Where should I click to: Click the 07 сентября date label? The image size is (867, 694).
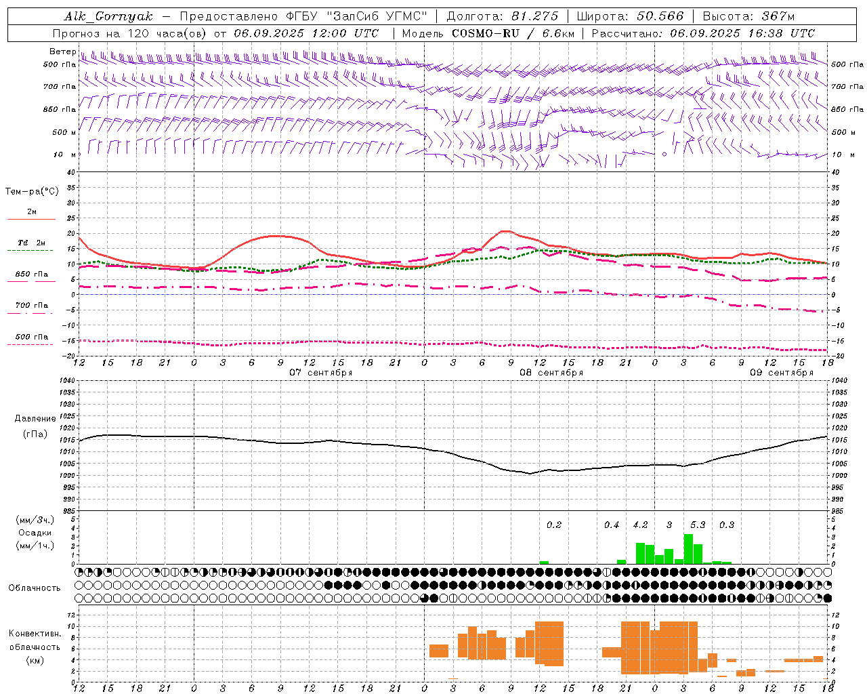pyautogui.click(x=320, y=373)
